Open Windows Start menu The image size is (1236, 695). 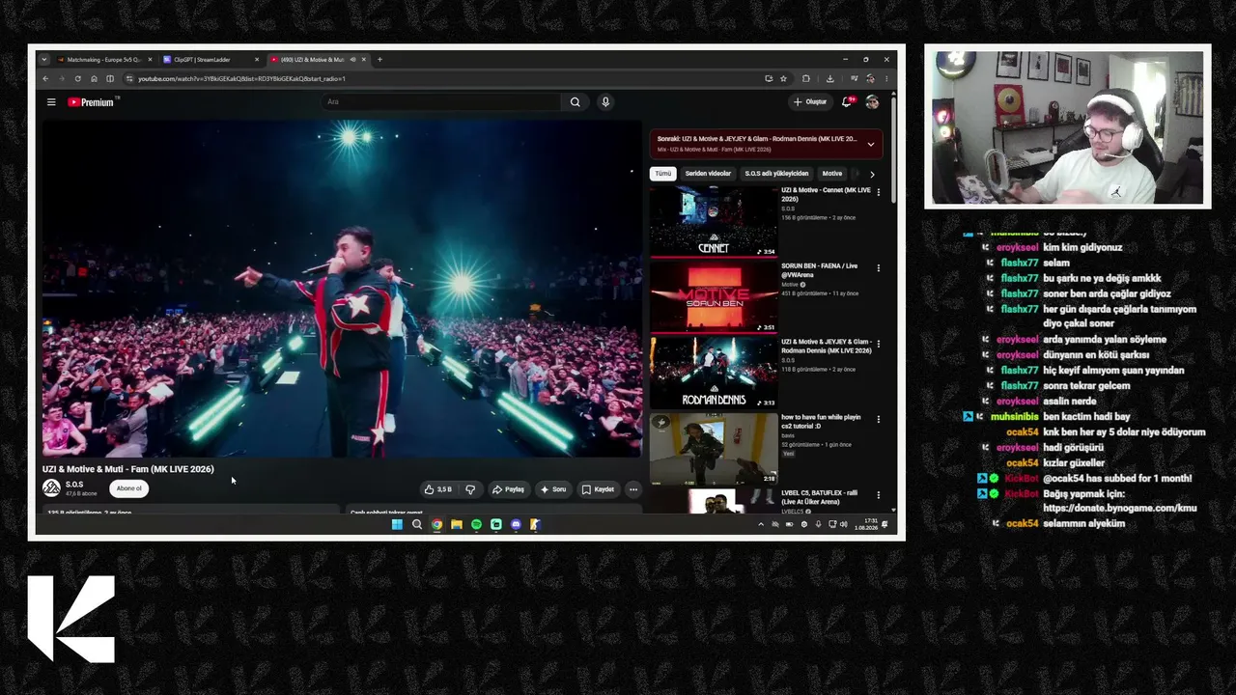tap(397, 524)
